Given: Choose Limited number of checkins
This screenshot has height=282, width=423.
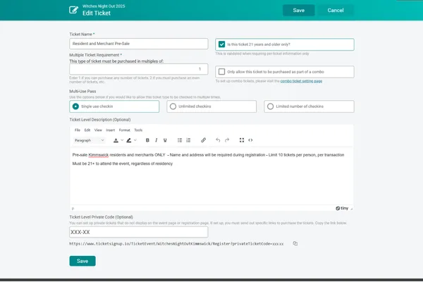Looking at the screenshot, I should pyautogui.click(x=270, y=106).
